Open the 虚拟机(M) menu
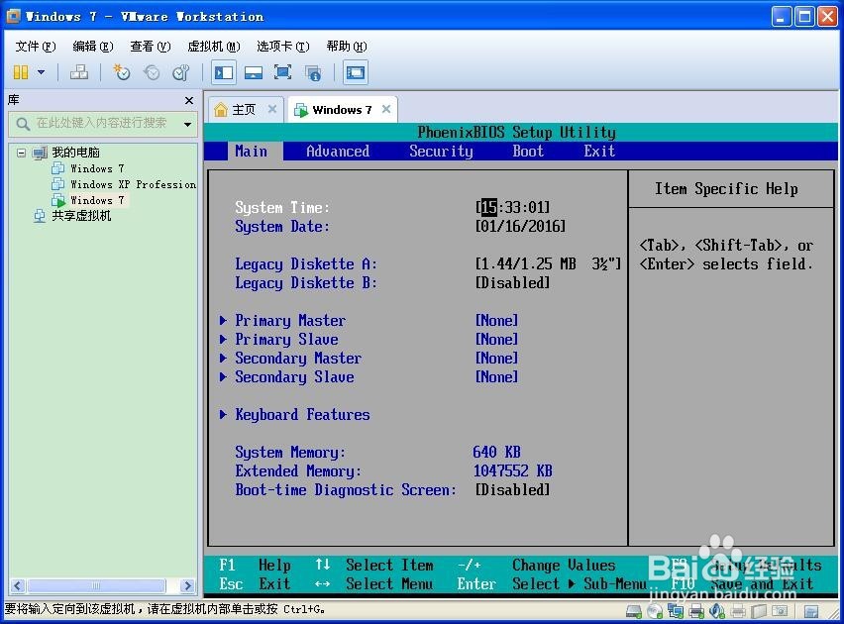The height and width of the screenshot is (624, 844). coord(214,47)
